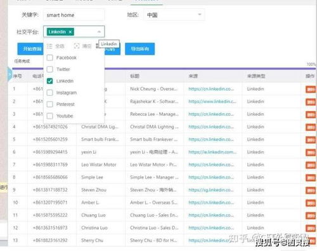
Task: Select phone number +8618823161292
Action: tap(50, 240)
